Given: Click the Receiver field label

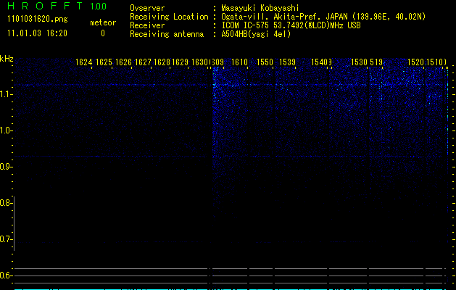Looking at the screenshot, I should click(147, 25).
